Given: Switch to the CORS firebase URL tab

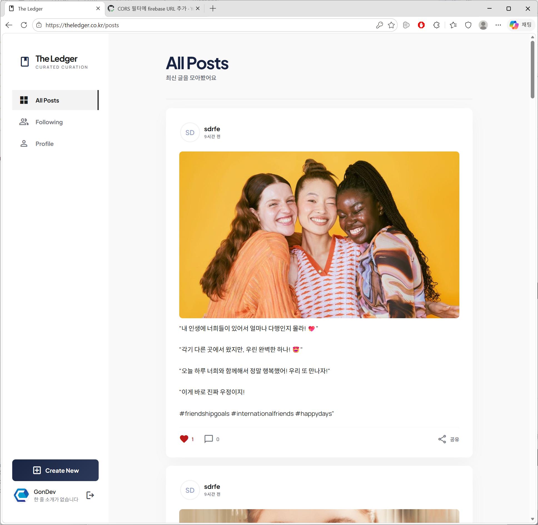Looking at the screenshot, I should pyautogui.click(x=151, y=9).
